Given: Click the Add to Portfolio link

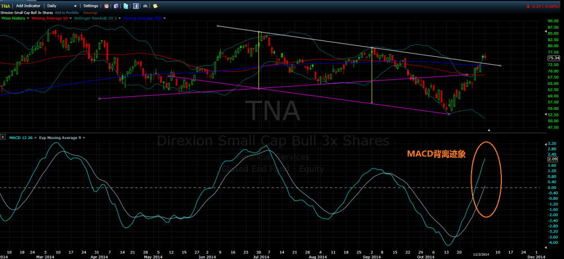Looking at the screenshot, I should (x=67, y=12).
